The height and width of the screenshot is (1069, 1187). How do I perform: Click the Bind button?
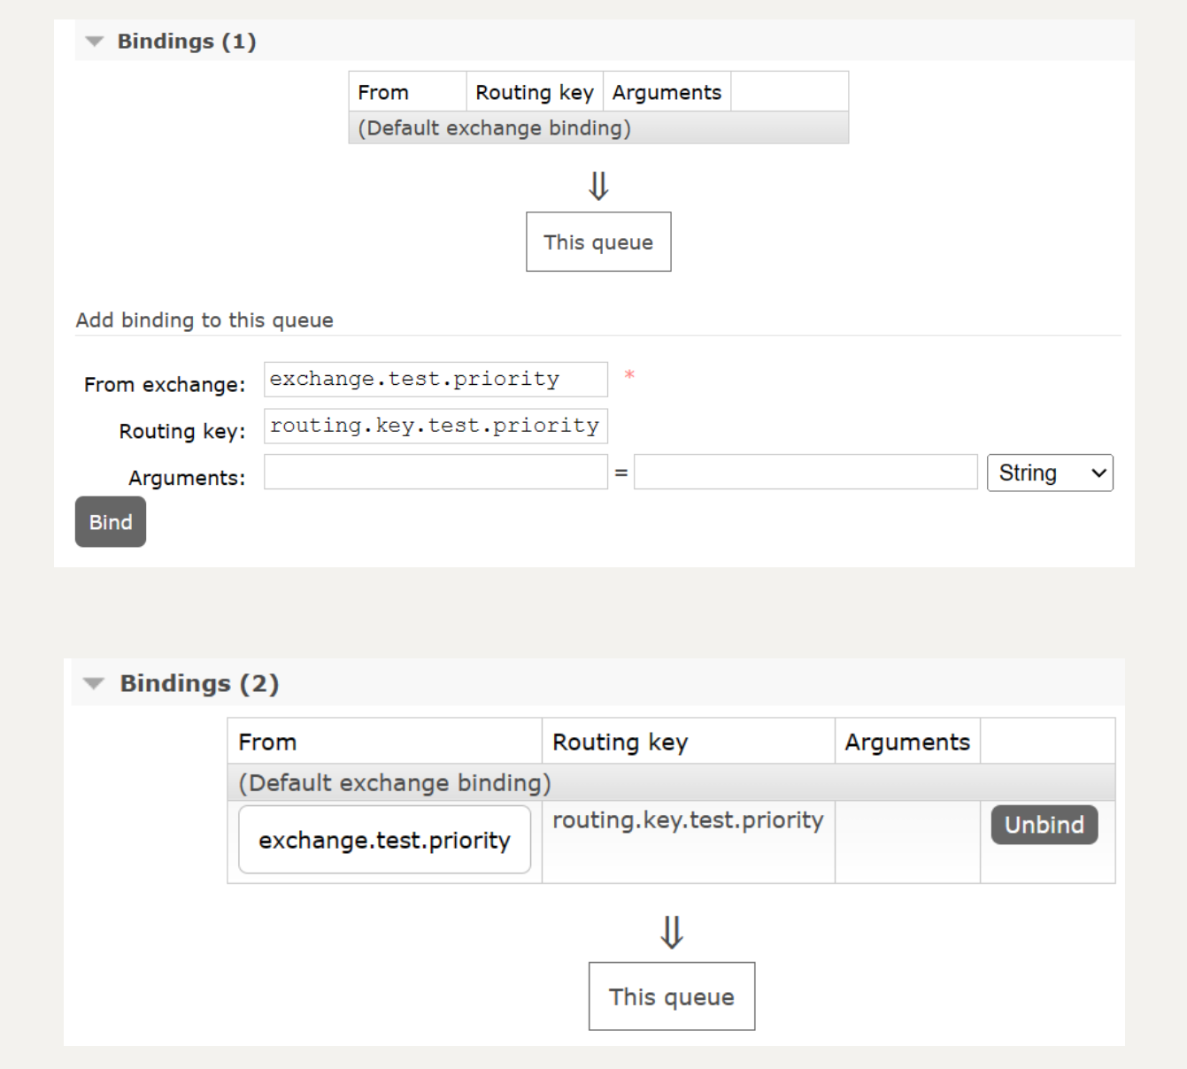tap(111, 522)
